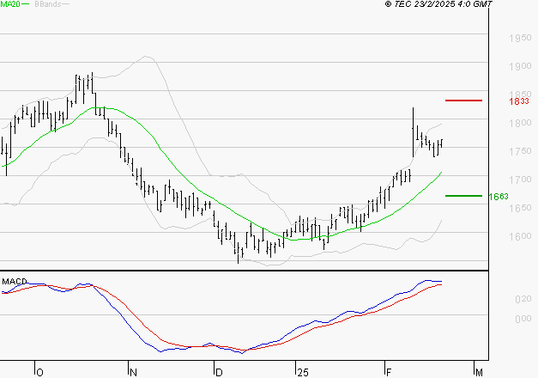Click the TEC 23/2/2025 copyright text

tap(438, 4)
